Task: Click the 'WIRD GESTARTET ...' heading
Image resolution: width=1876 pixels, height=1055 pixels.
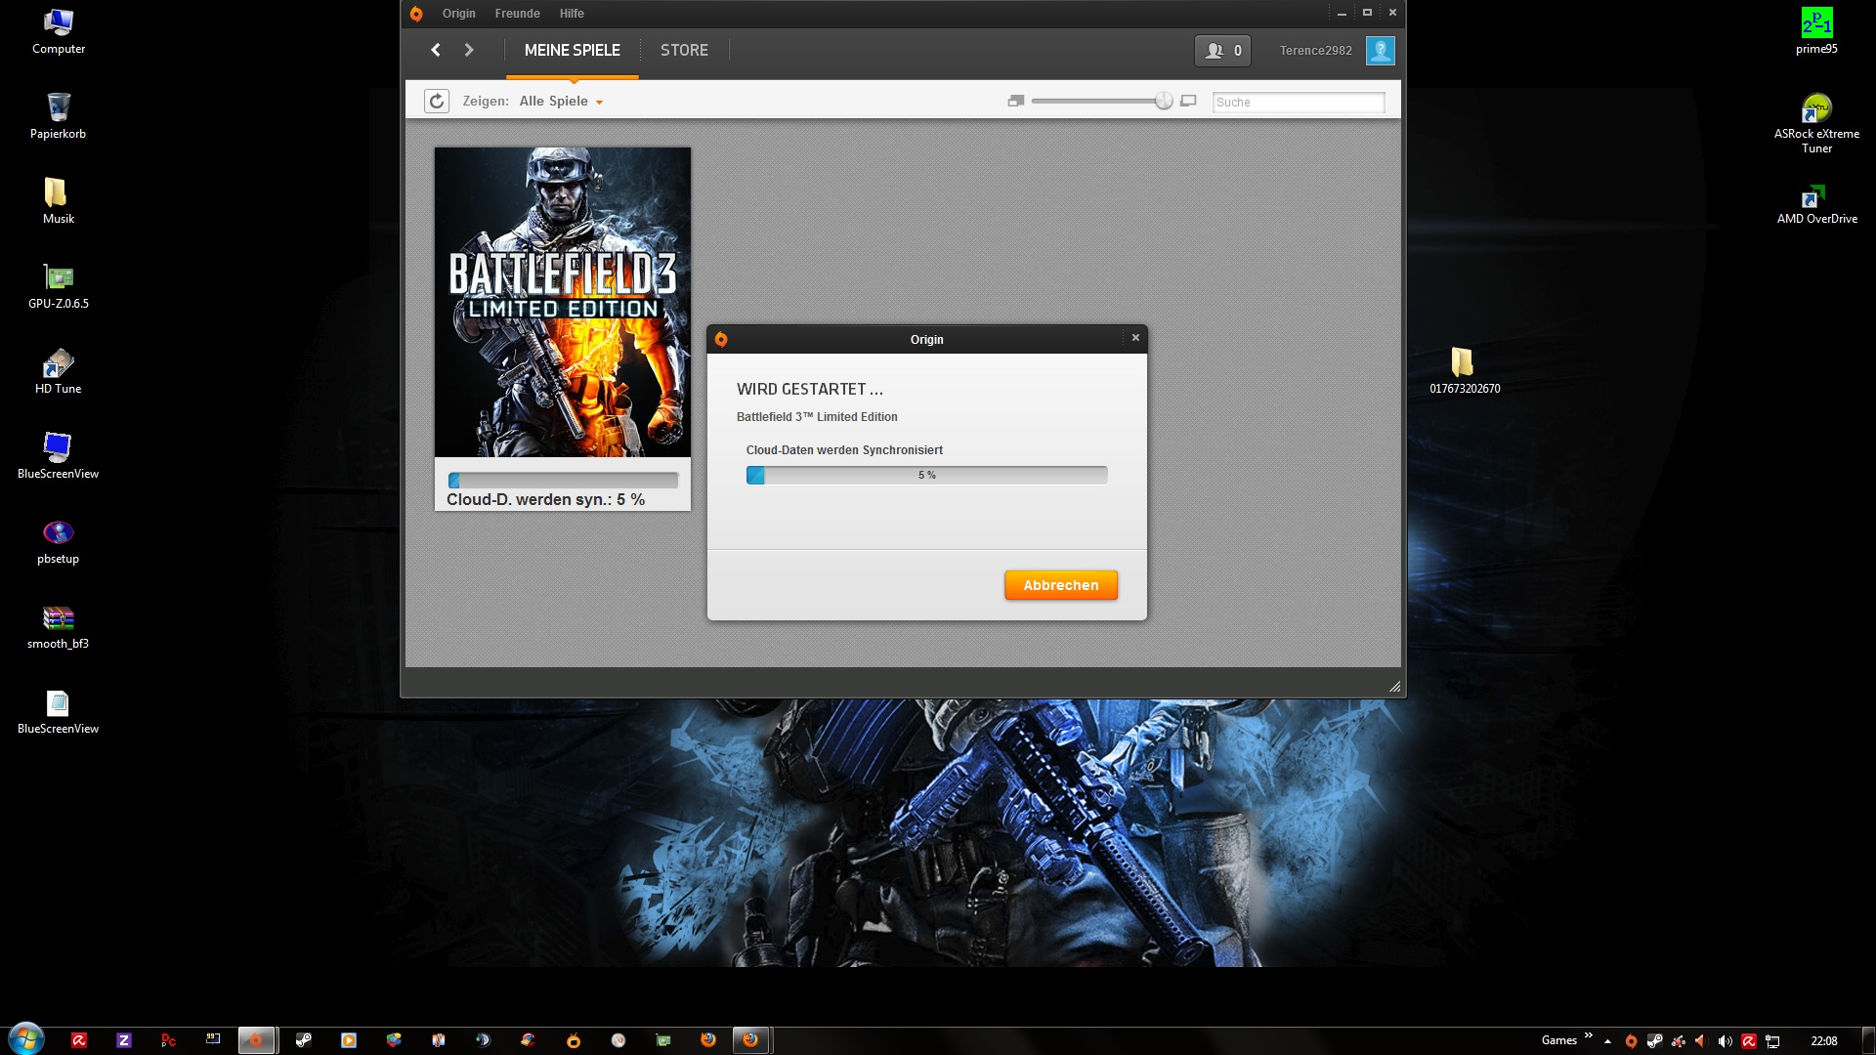Action: 809,389
